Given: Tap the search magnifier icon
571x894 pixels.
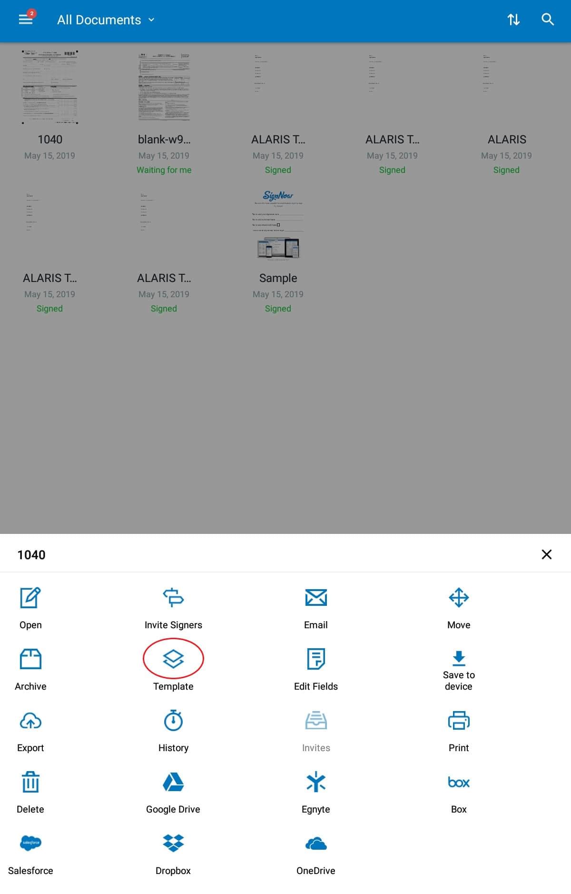Looking at the screenshot, I should (548, 20).
